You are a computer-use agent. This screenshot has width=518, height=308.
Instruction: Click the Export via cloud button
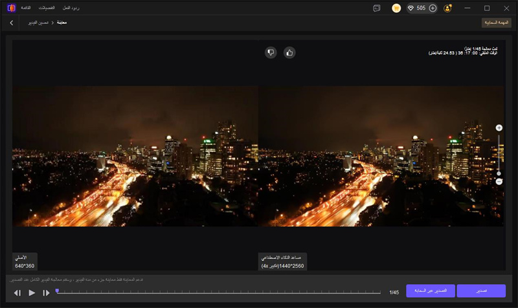click(431, 291)
